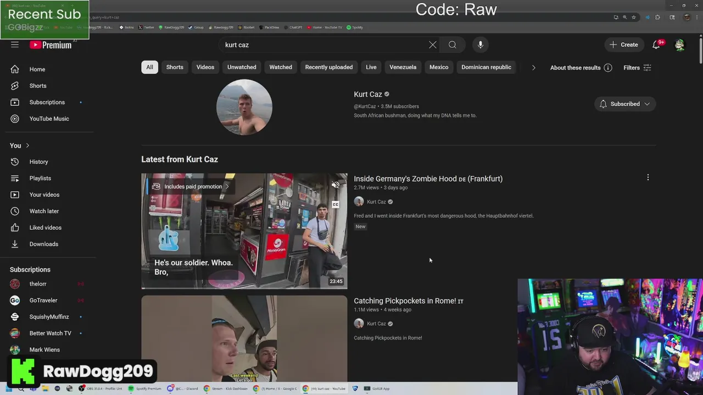Click the Home sidebar icon
The width and height of the screenshot is (703, 395).
[15, 69]
